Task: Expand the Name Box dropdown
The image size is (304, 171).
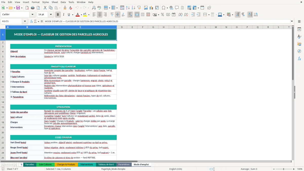Action: point(25,21)
